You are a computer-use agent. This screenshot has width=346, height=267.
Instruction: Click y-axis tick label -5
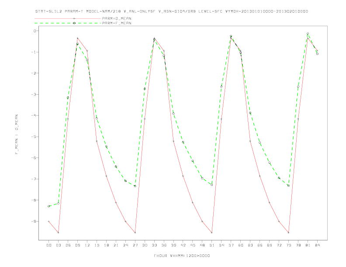coord(34,137)
